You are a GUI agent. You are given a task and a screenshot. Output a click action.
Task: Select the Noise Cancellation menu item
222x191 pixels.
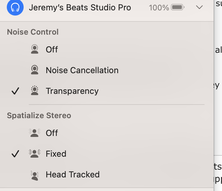tap(82, 70)
